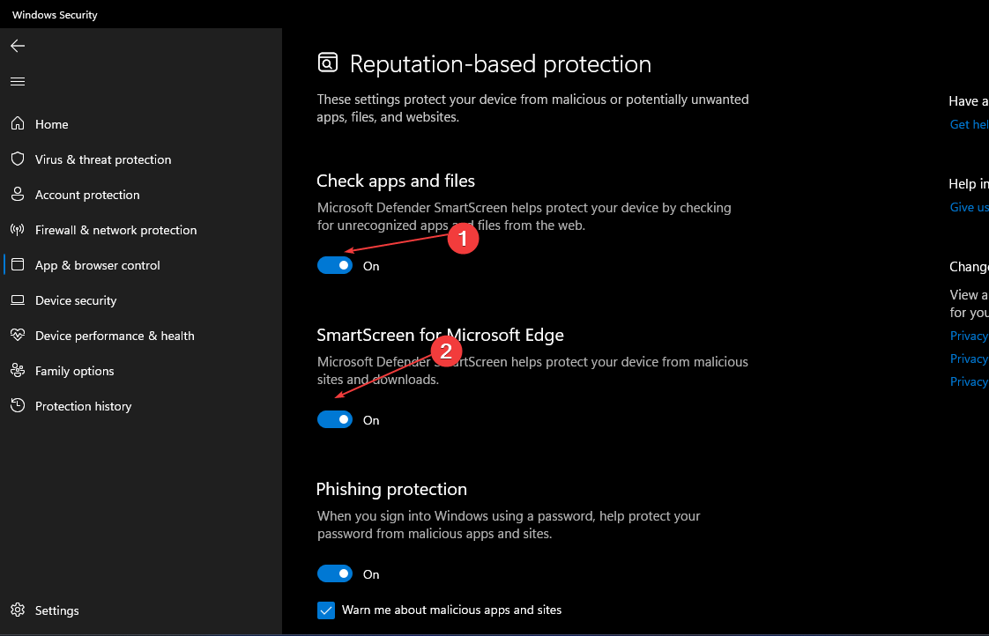Uncheck Warn me about malicious apps and sites

point(326,610)
